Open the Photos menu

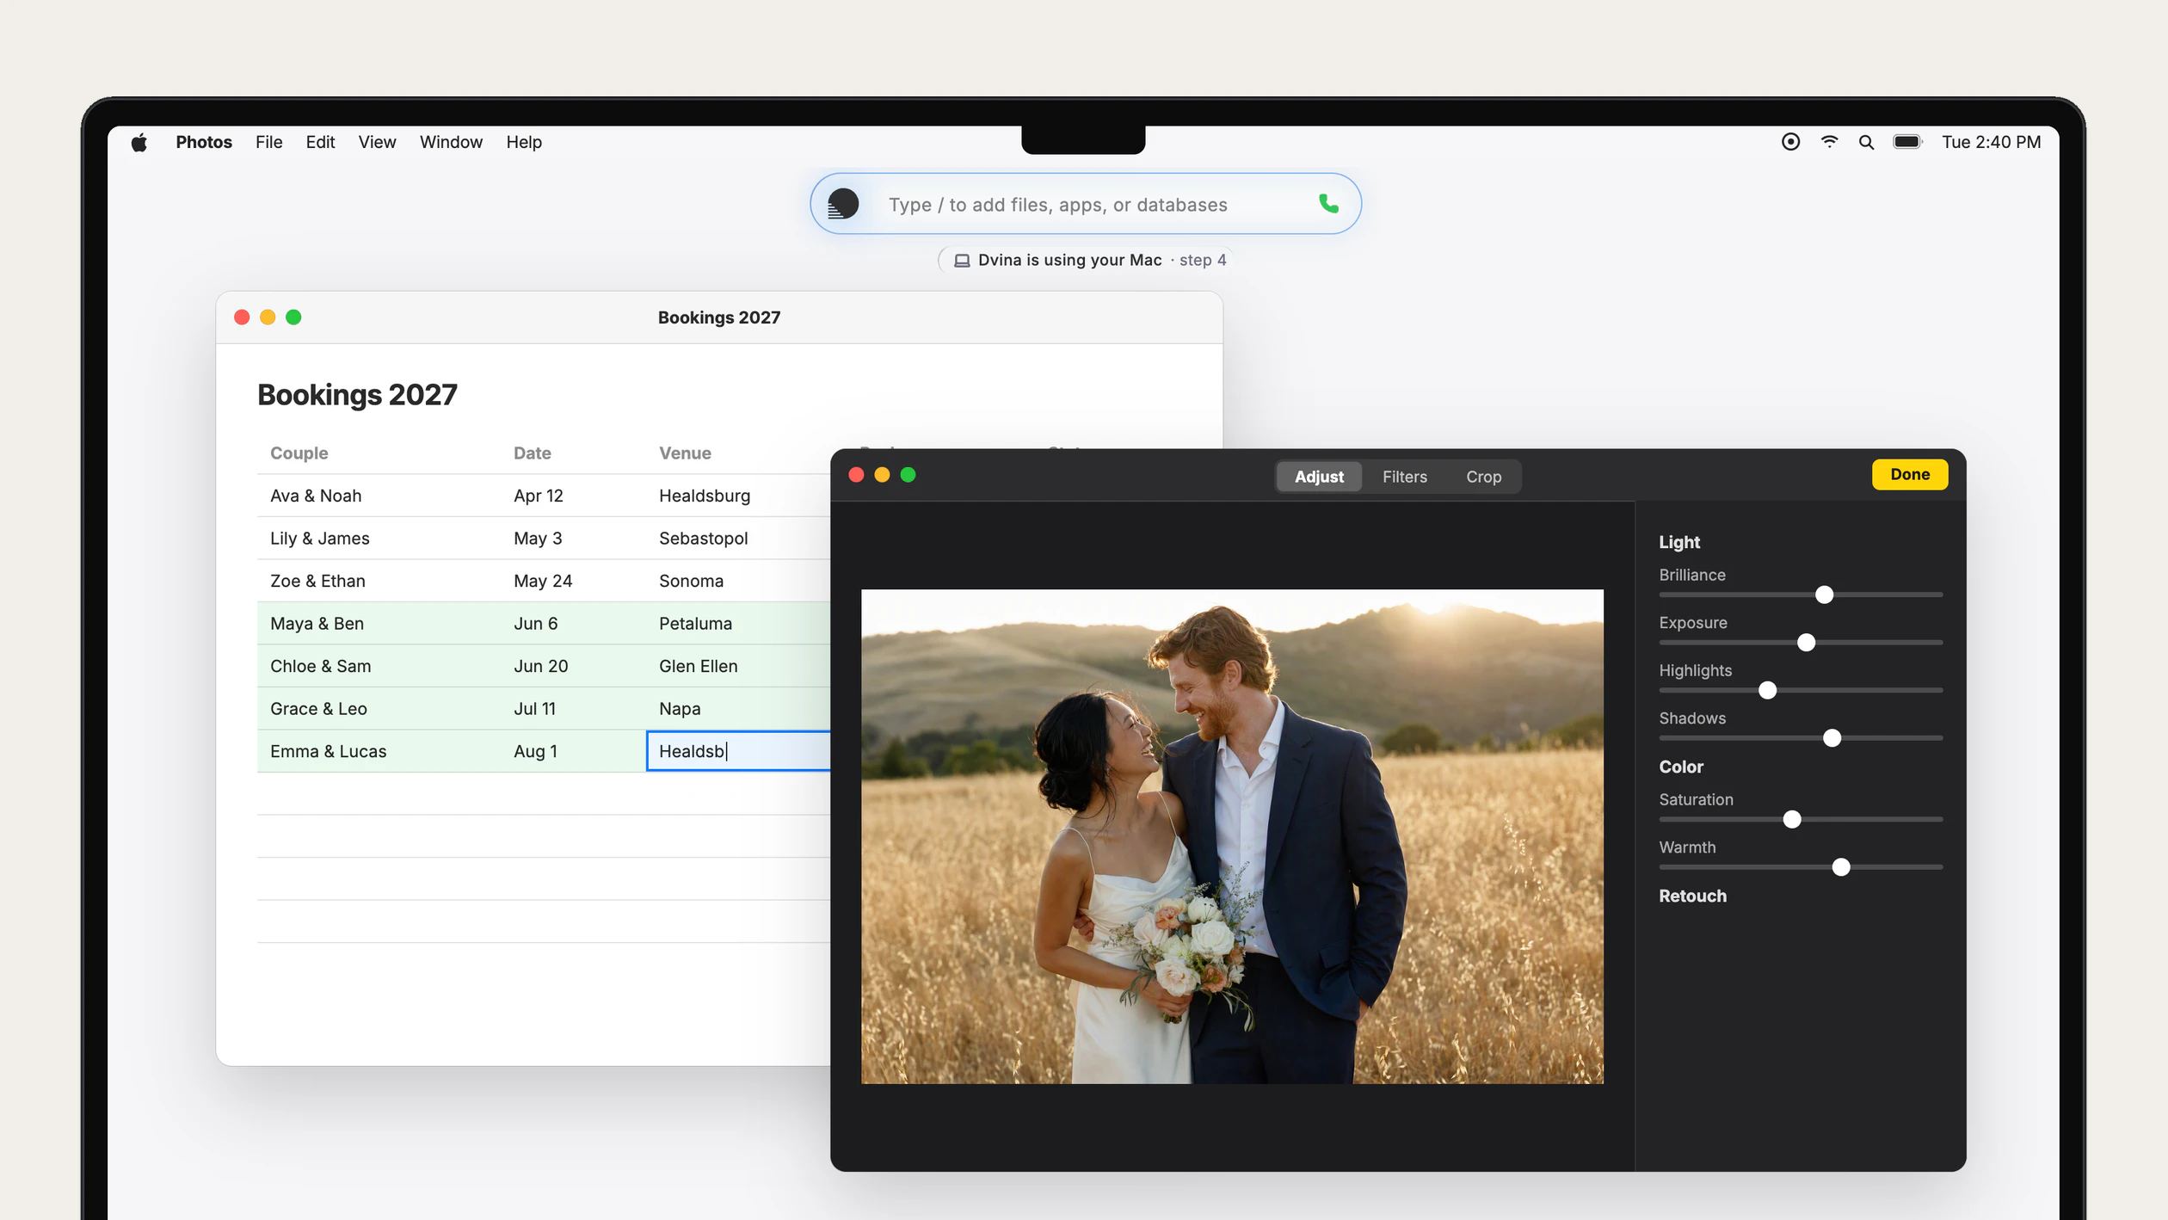pyautogui.click(x=204, y=142)
